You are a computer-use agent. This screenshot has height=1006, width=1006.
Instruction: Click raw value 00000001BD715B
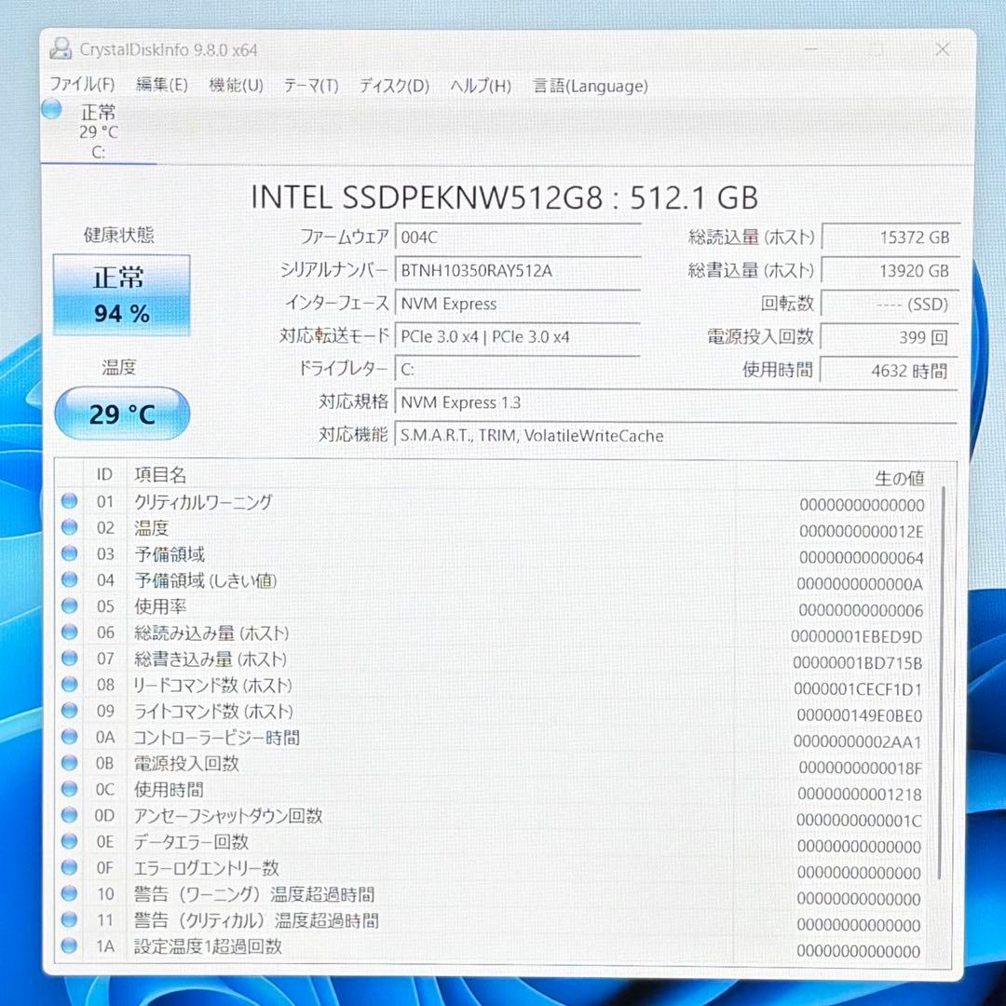coord(858,663)
